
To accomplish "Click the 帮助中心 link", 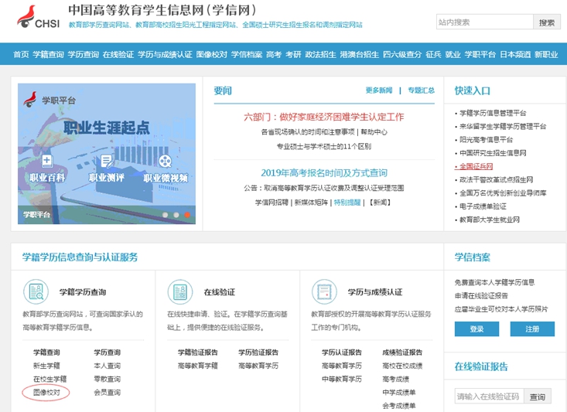I will point(374,132).
